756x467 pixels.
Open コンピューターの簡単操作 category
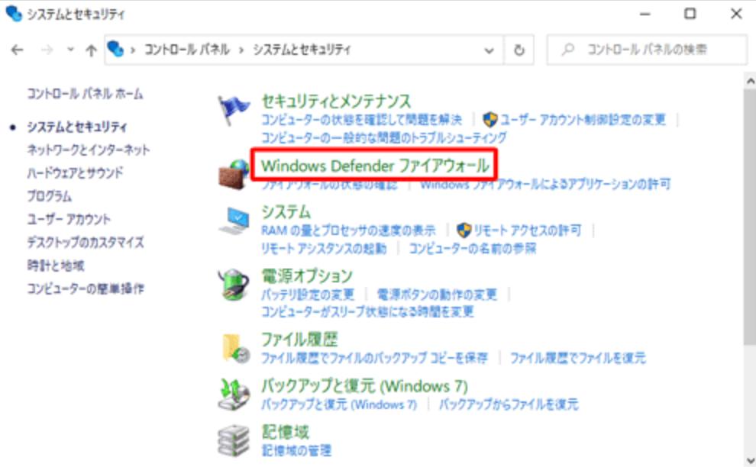coord(86,288)
